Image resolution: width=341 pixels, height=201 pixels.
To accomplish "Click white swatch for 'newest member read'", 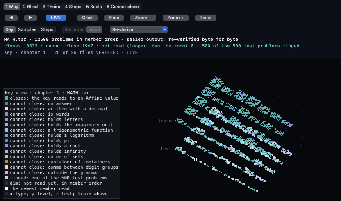I will point(7,189).
